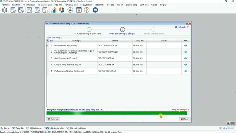The width and height of the screenshot is (236, 133).
Task: Open the Kế toán kho menu
Action: coord(100,5)
